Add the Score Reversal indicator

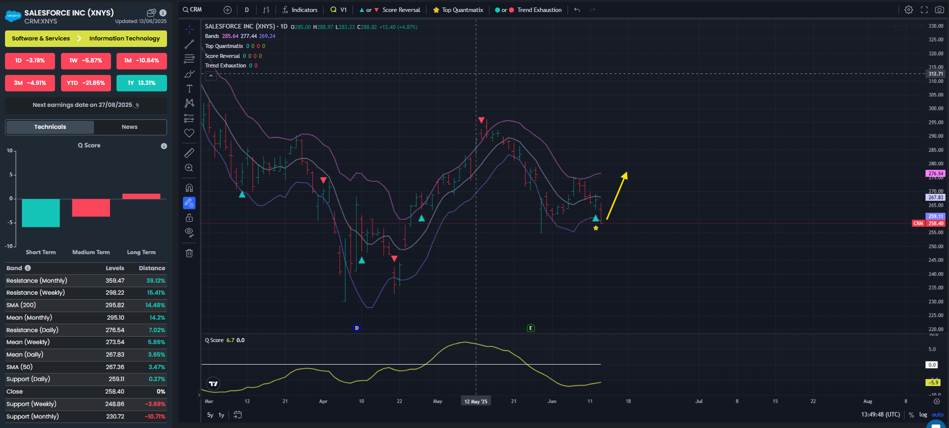(x=389, y=10)
